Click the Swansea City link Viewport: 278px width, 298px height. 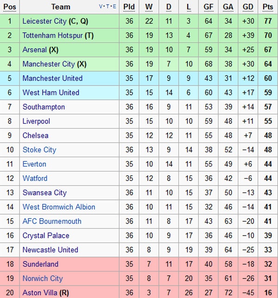point(44,192)
